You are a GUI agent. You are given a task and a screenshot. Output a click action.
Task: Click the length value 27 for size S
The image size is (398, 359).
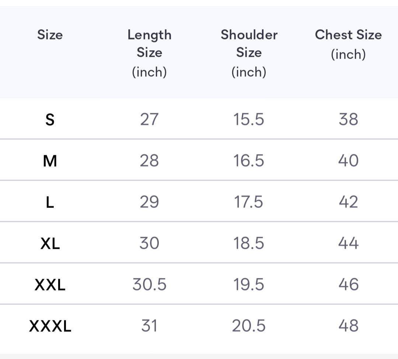pyautogui.click(x=149, y=119)
